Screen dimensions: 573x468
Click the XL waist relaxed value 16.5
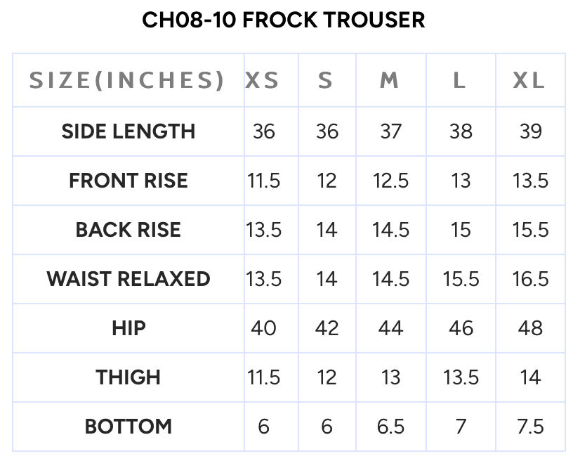coord(530,279)
